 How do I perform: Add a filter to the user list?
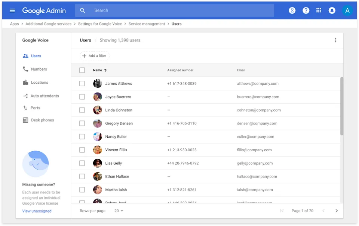click(94, 55)
